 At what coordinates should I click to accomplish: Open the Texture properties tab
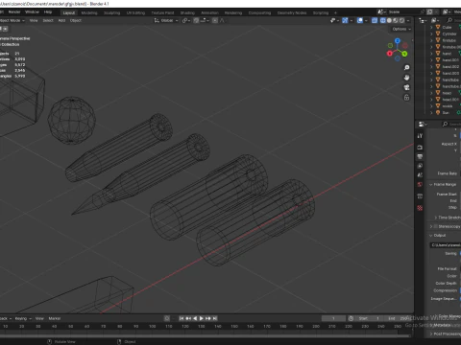(x=420, y=208)
